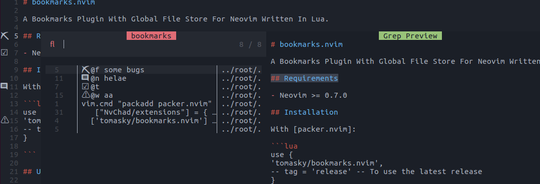Open the ['tomasky/bookmarks.nvim'] result entry
This screenshot has height=184, width=540.
(153, 120)
